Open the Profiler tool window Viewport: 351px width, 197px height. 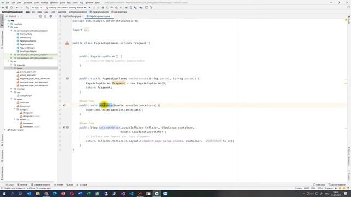pos(59,185)
